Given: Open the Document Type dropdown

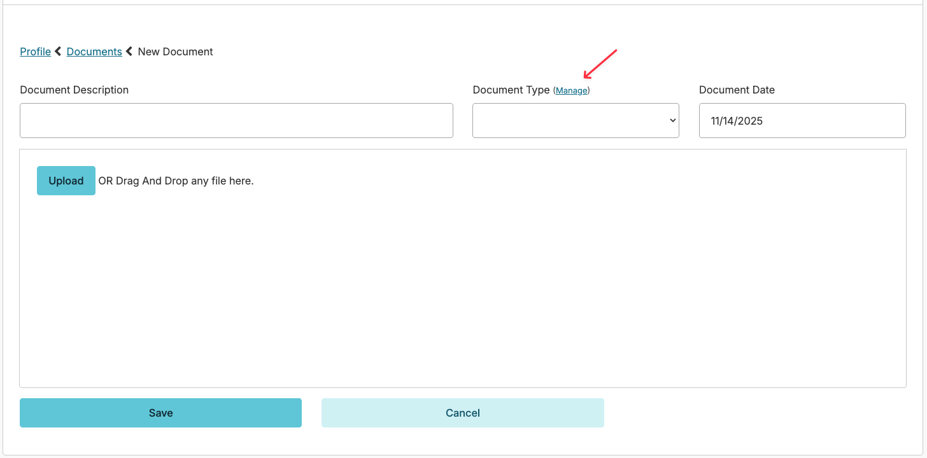Looking at the screenshot, I should (576, 121).
